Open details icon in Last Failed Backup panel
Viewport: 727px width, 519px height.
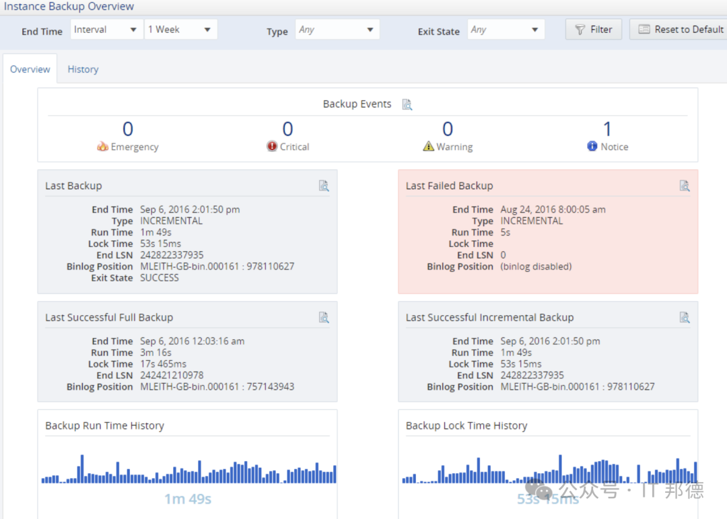pyautogui.click(x=685, y=186)
